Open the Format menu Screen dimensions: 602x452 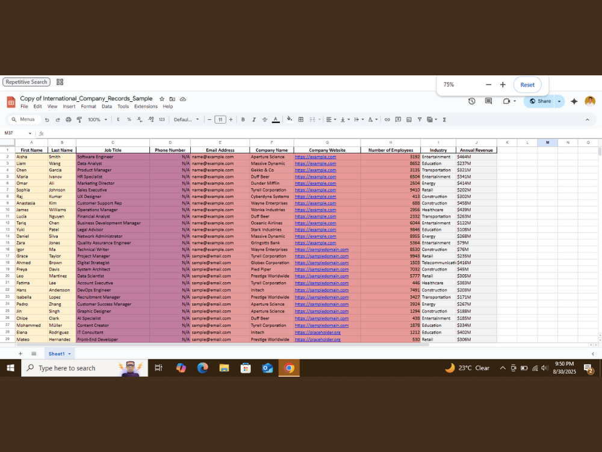pyautogui.click(x=88, y=107)
